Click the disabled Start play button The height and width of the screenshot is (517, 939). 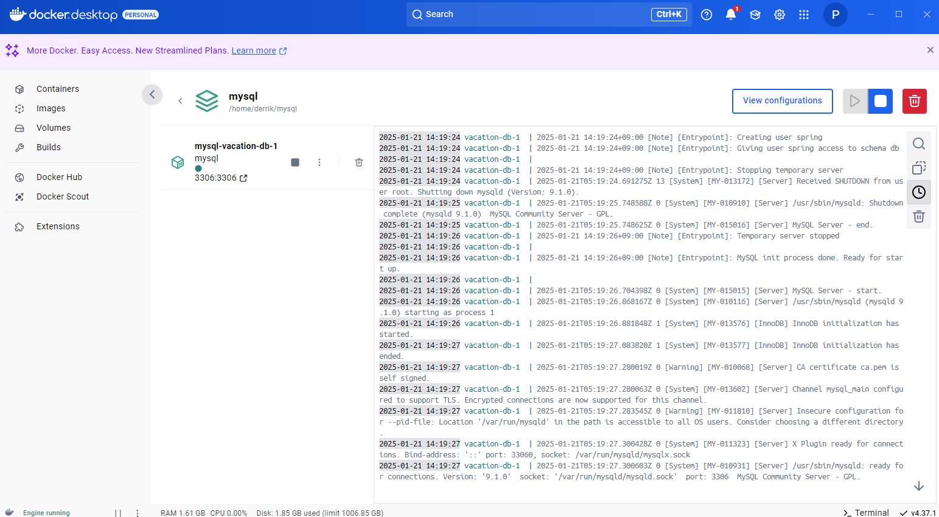click(x=854, y=101)
